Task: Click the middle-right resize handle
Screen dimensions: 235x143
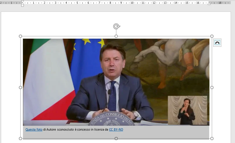Action: [212, 87]
